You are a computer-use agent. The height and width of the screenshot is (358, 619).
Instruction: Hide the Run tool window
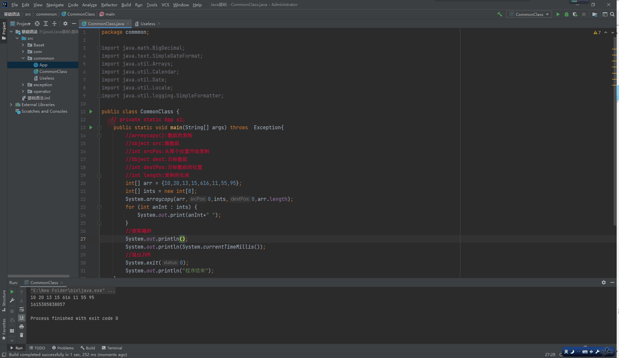click(x=612, y=282)
